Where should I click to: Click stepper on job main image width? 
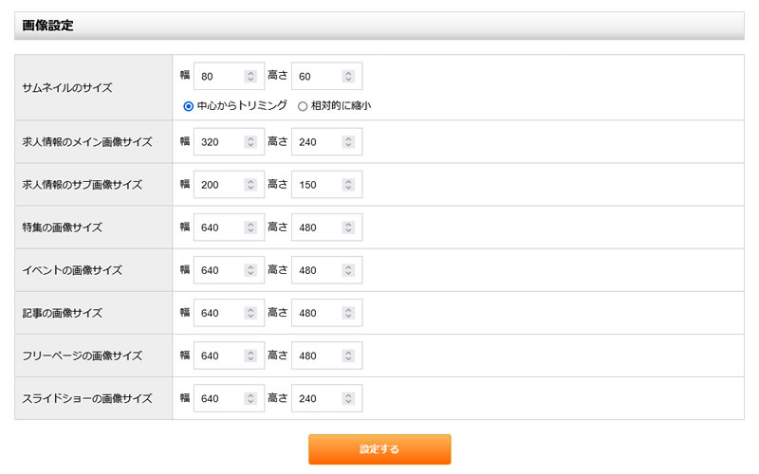250,142
